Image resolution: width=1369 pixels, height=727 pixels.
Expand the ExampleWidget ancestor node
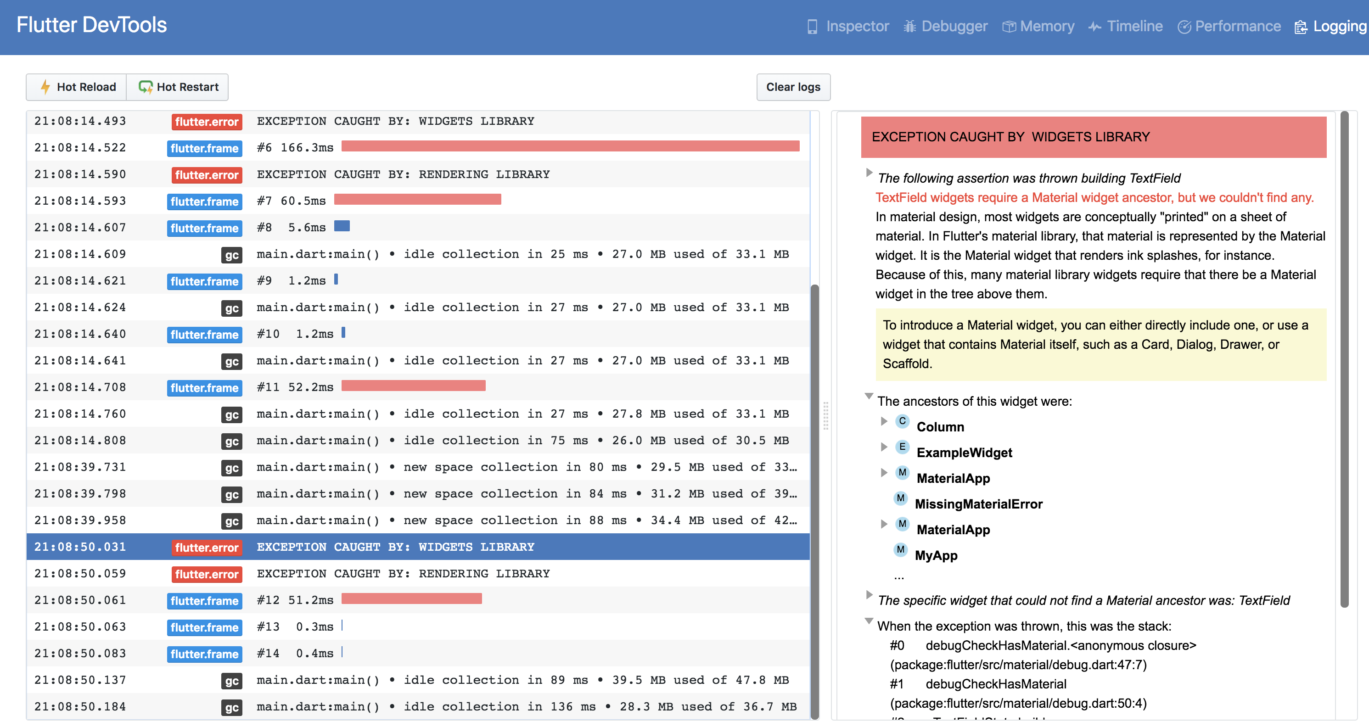coord(884,447)
